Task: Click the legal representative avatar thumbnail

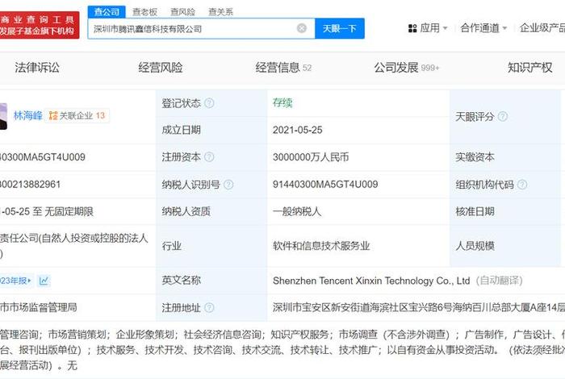Action: 3,116
